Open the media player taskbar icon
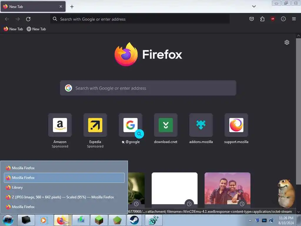Viewport: 301px width, 226px height. 44,220
